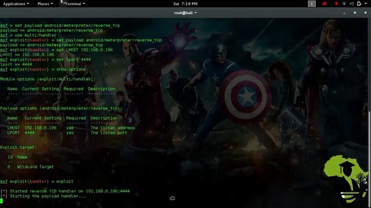Click the LPORT row value 4444
Image resolution: width=371 pixels, height=208 pixels.
pos(30,133)
